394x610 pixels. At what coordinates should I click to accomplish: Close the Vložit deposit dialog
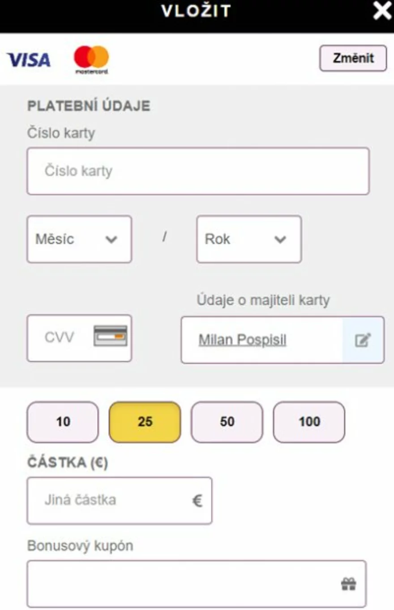point(382,11)
